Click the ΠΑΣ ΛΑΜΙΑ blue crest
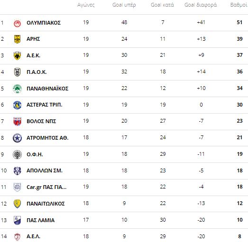The width and height of the screenshot is (248, 242). pos(17,220)
